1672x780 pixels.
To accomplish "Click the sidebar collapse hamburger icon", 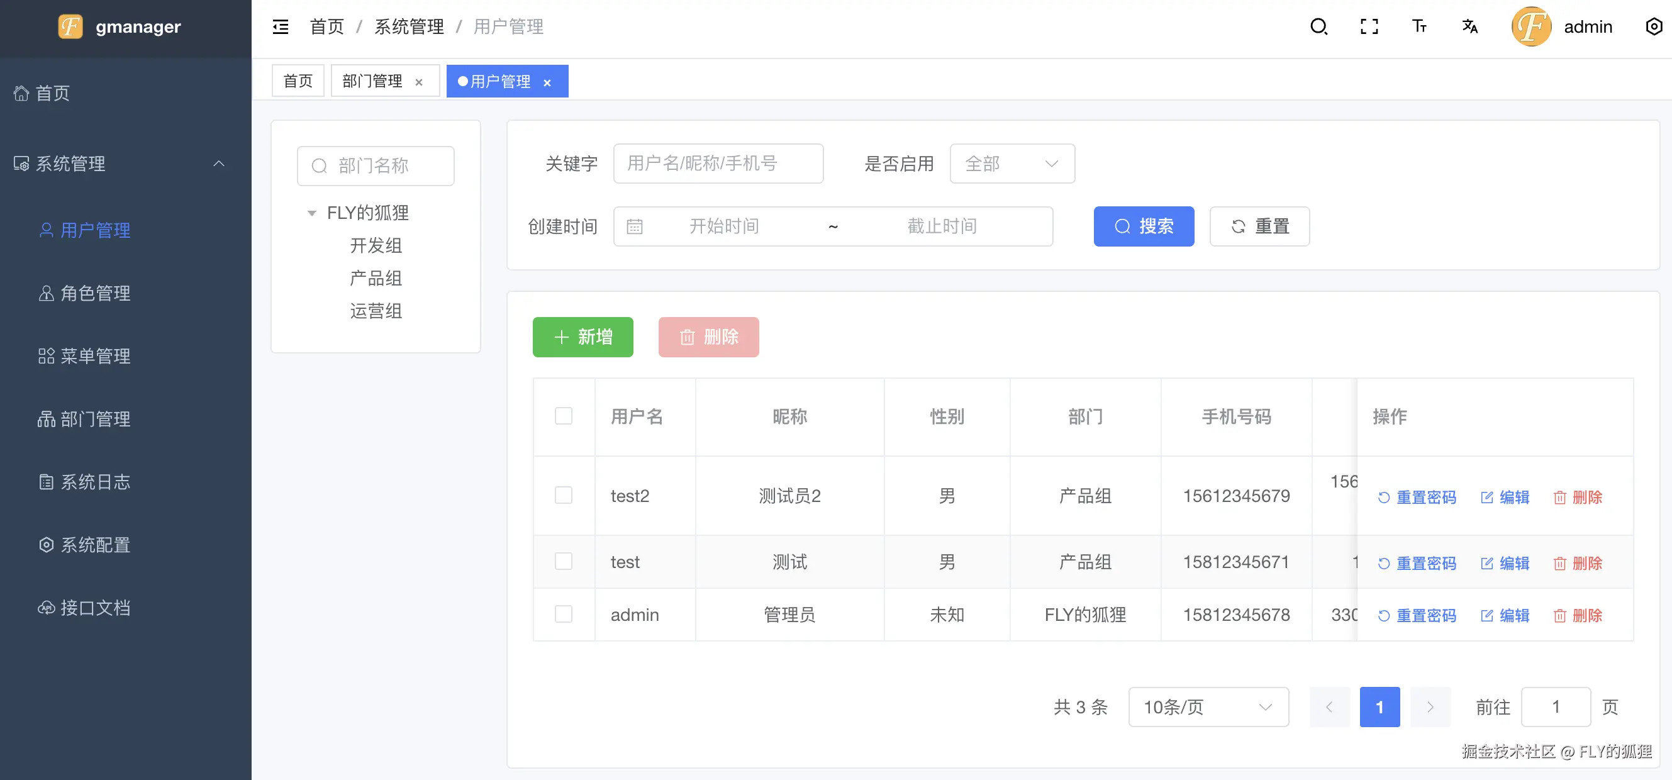I will [x=281, y=26].
